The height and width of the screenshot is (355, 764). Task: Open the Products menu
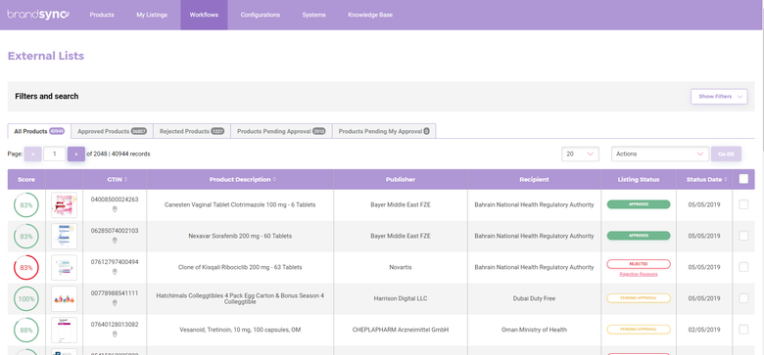(x=102, y=15)
